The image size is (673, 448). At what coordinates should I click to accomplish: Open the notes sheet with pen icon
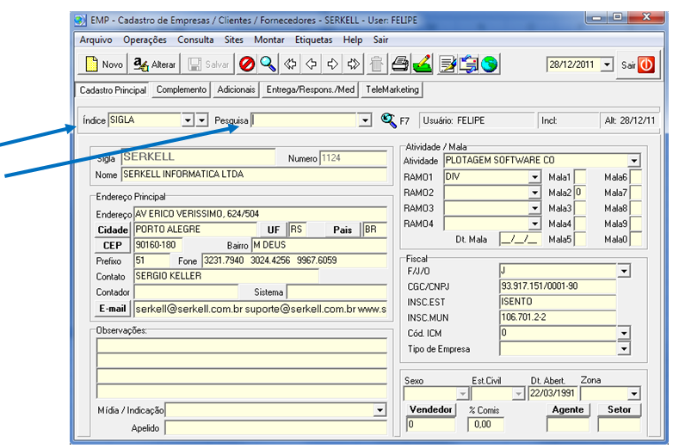[448, 64]
